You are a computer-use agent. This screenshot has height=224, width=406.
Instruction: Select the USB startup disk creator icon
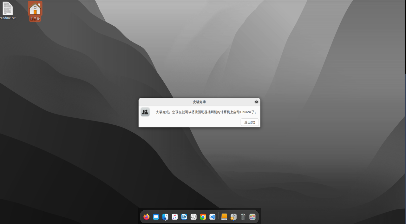click(x=233, y=217)
